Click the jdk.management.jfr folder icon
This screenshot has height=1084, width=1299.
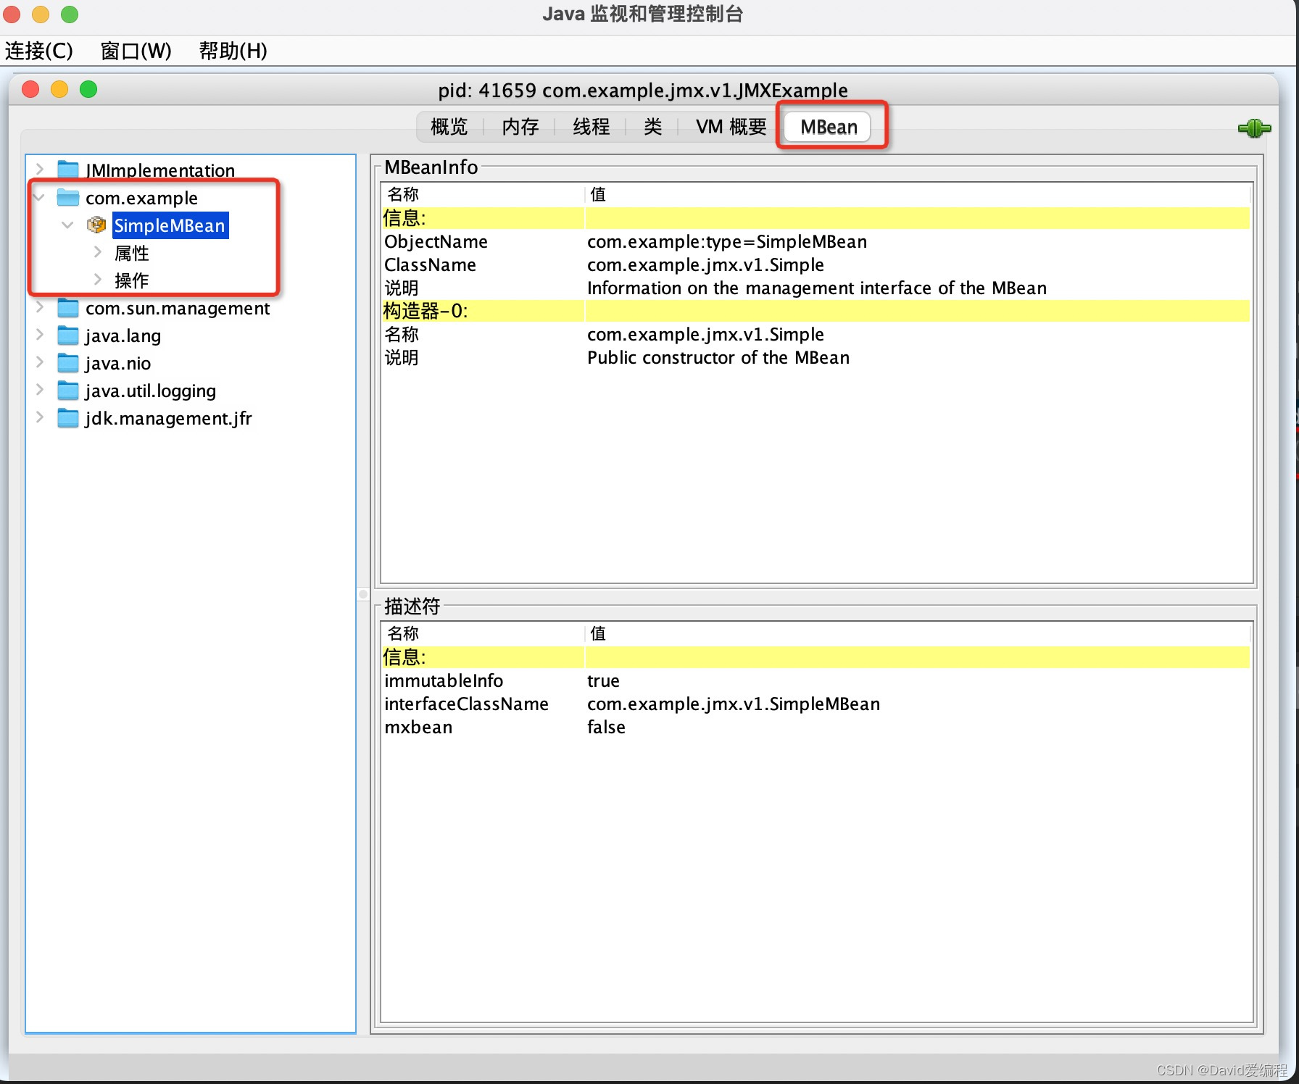[68, 418]
